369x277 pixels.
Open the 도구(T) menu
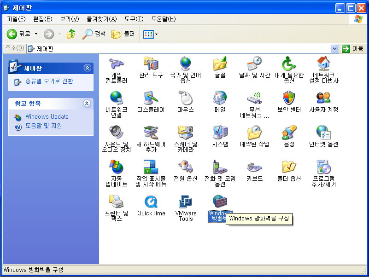(x=134, y=19)
